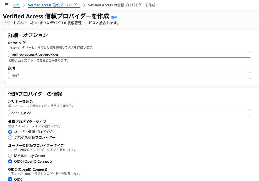View 情報 help for trust provider creation
259x181 pixels.
[114, 17]
